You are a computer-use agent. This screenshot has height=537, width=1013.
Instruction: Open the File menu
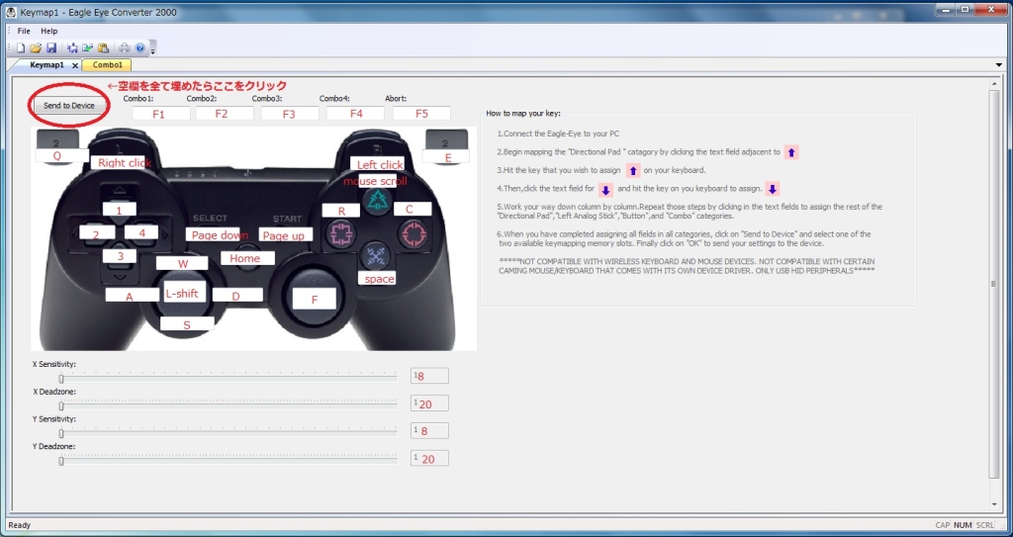tap(24, 31)
